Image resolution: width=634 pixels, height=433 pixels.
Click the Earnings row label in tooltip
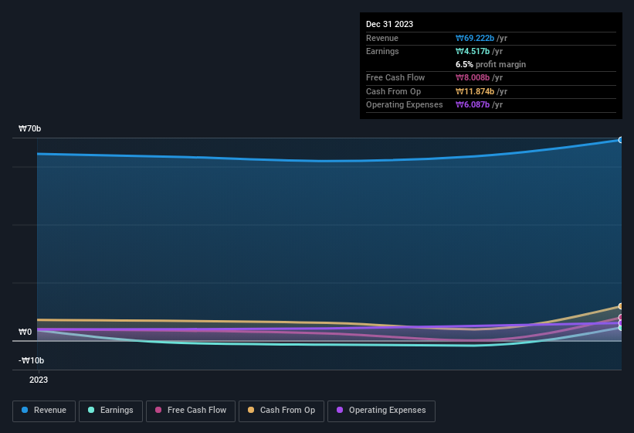[x=382, y=51]
